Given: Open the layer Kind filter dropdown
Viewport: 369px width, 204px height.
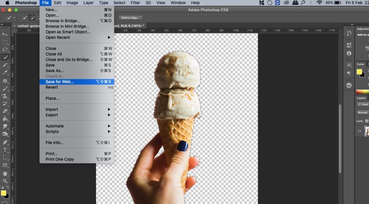Looking at the screenshot, I should (363, 105).
